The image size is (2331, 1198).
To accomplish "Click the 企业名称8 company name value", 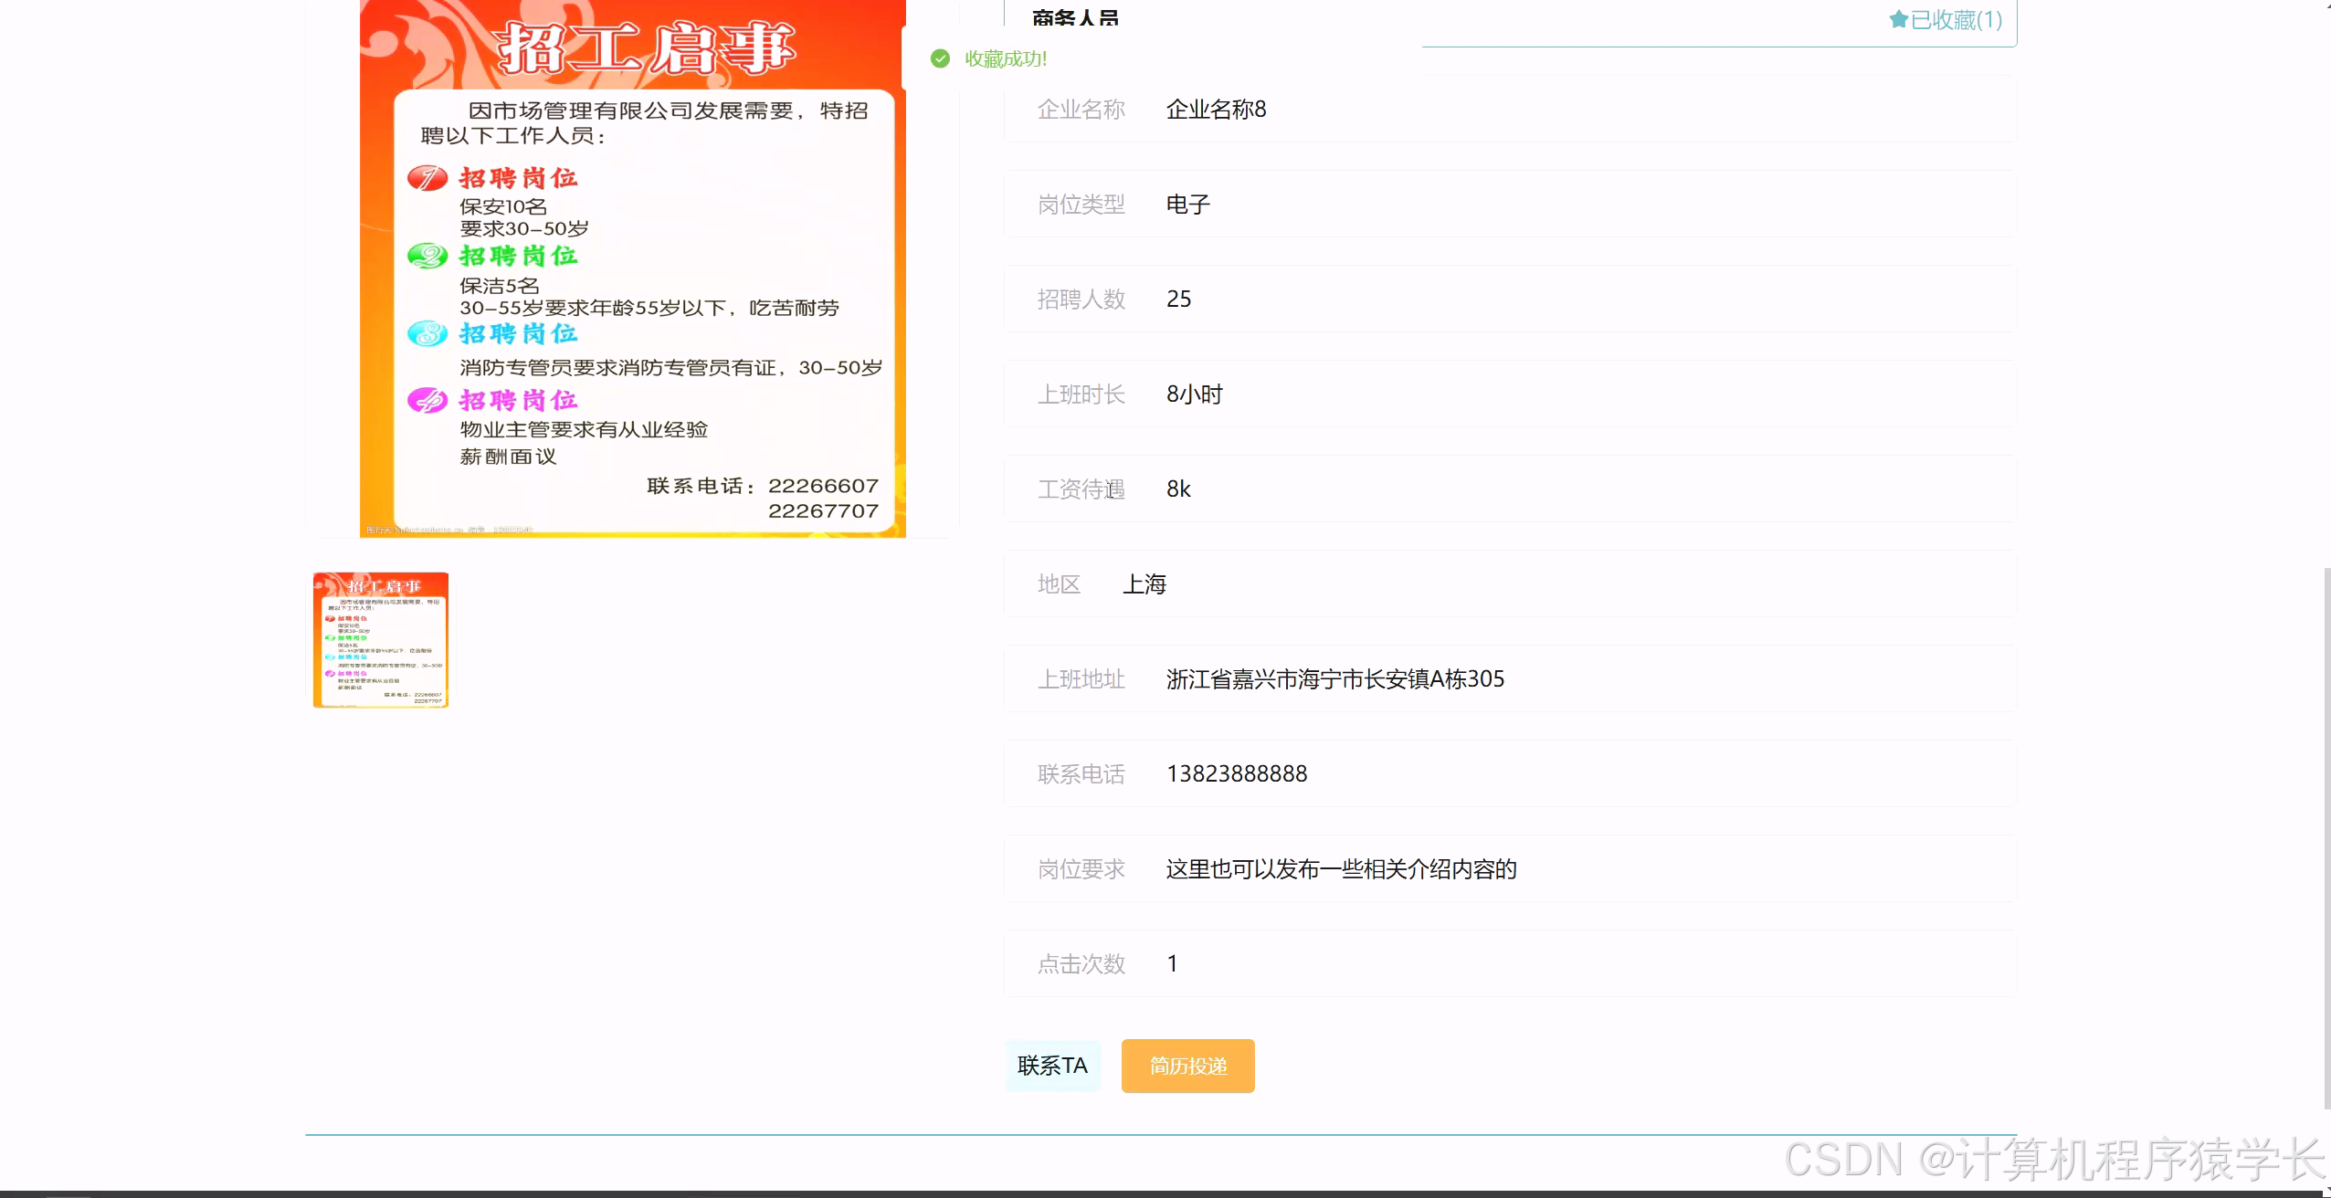I will (x=1216, y=109).
